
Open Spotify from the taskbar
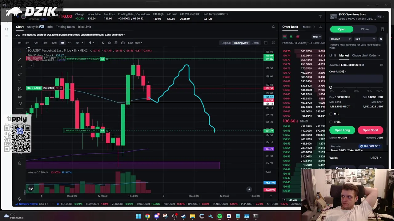point(219,216)
